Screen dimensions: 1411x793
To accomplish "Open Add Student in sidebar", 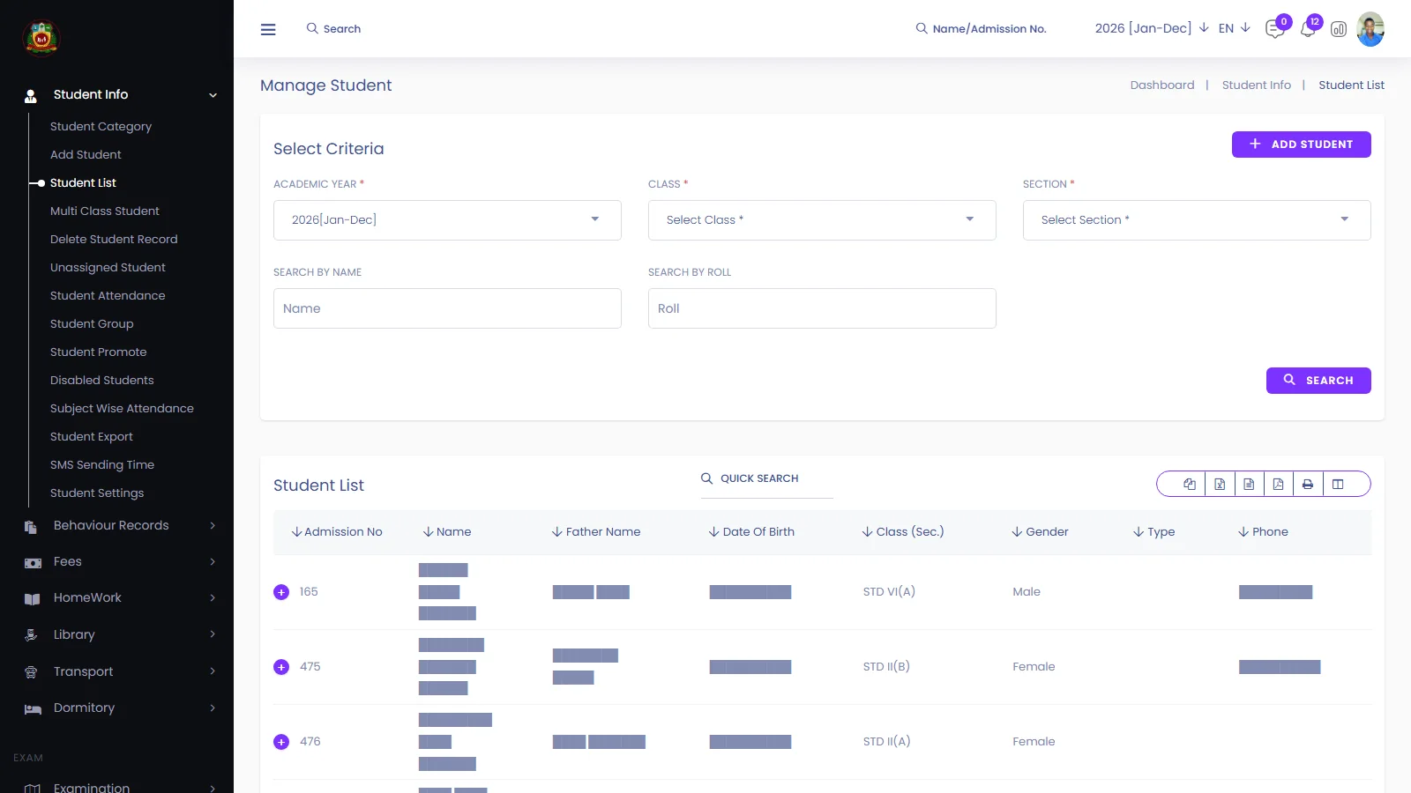I will [86, 155].
